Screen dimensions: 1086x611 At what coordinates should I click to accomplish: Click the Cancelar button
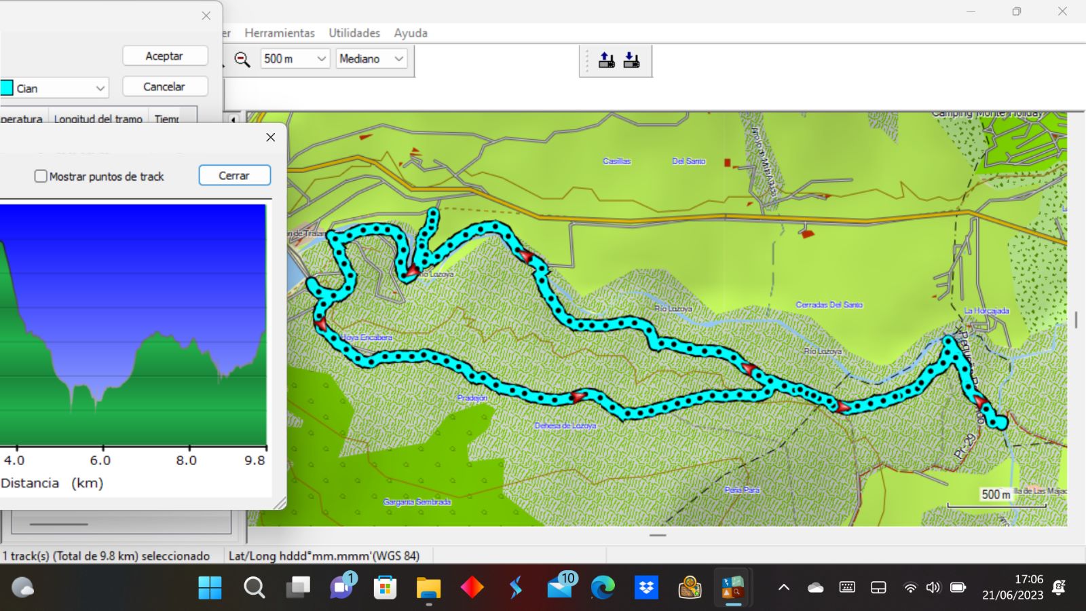click(165, 86)
